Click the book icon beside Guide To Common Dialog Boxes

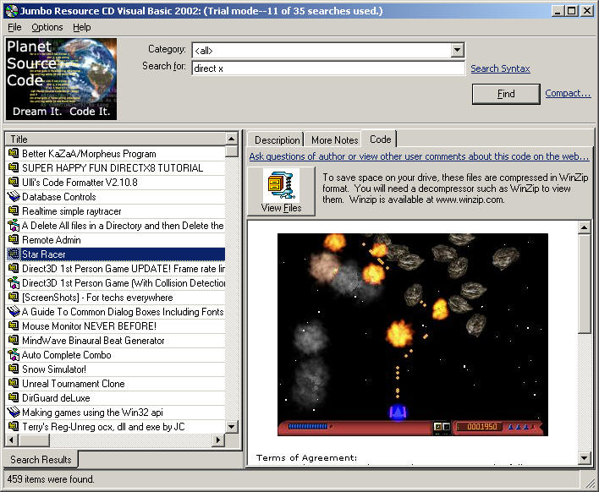[x=14, y=311]
